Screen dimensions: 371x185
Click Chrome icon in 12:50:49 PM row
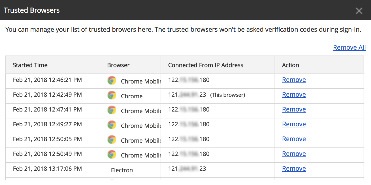pos(112,154)
